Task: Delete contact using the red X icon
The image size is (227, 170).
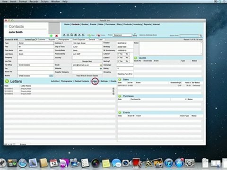Action: tap(57, 36)
